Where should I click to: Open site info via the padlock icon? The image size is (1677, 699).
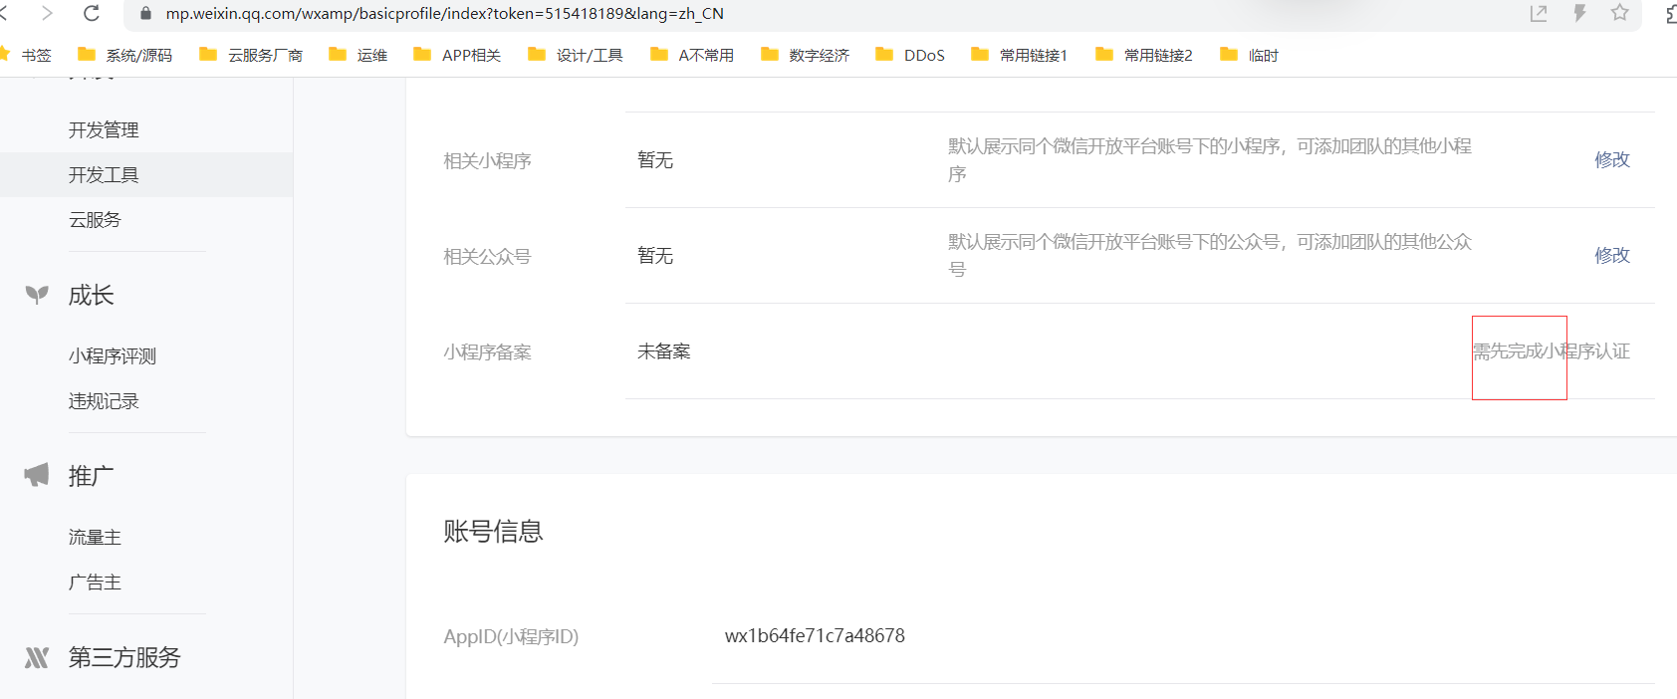[x=145, y=14]
